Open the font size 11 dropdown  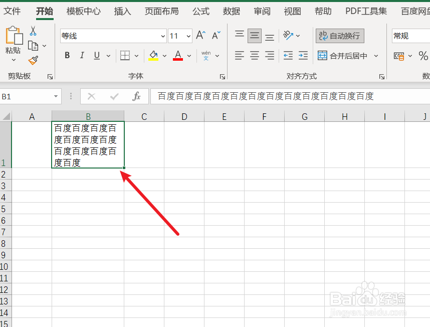tap(188, 36)
